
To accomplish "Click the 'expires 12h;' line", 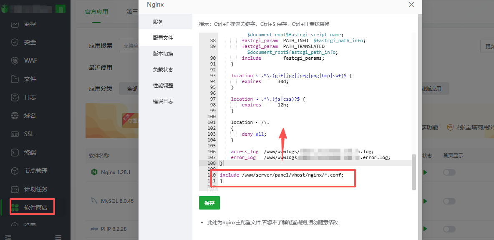I will [x=265, y=105].
